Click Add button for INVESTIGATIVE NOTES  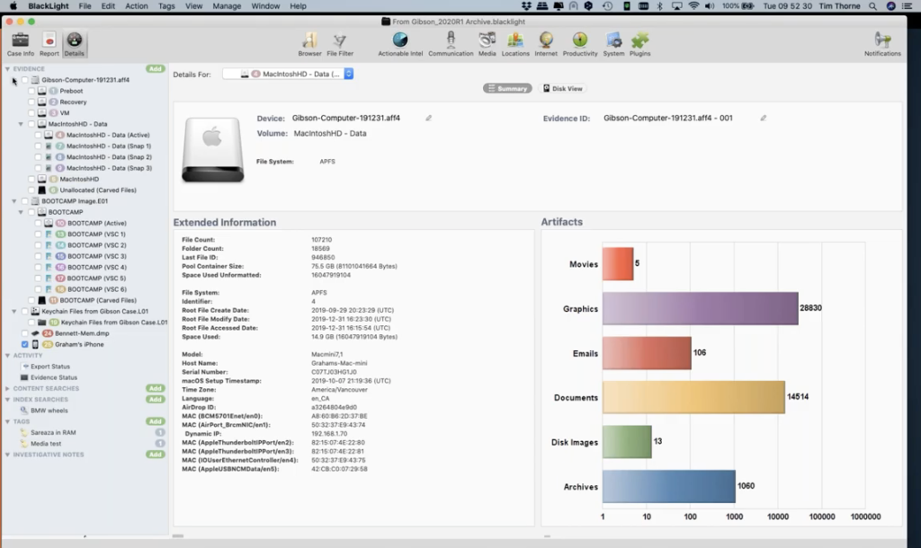click(155, 455)
